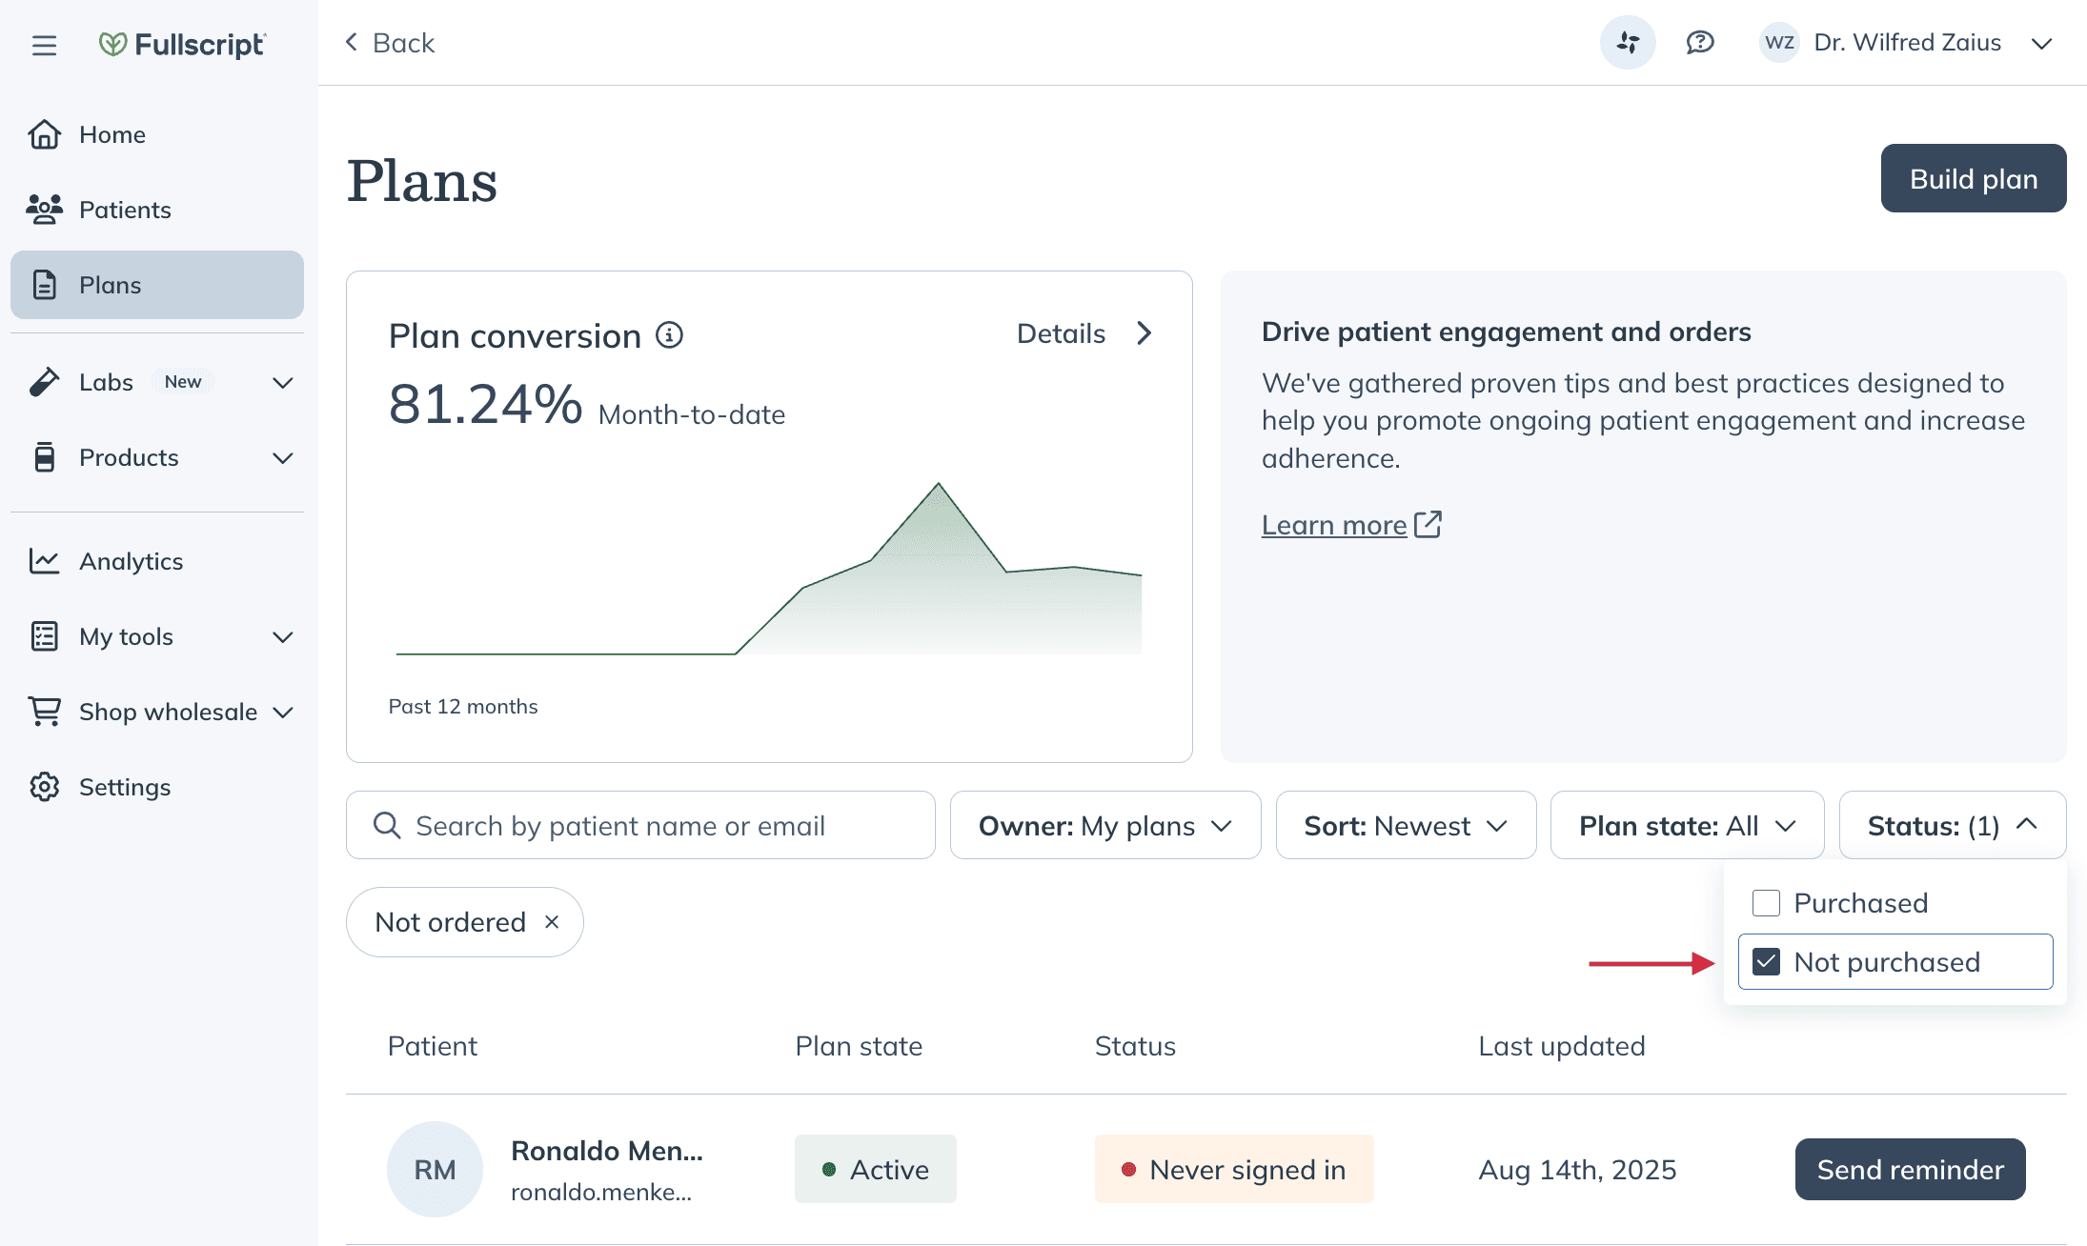Viewport: 2087px width, 1246px height.
Task: Remove the Not ordered filter chip
Action: tap(552, 922)
